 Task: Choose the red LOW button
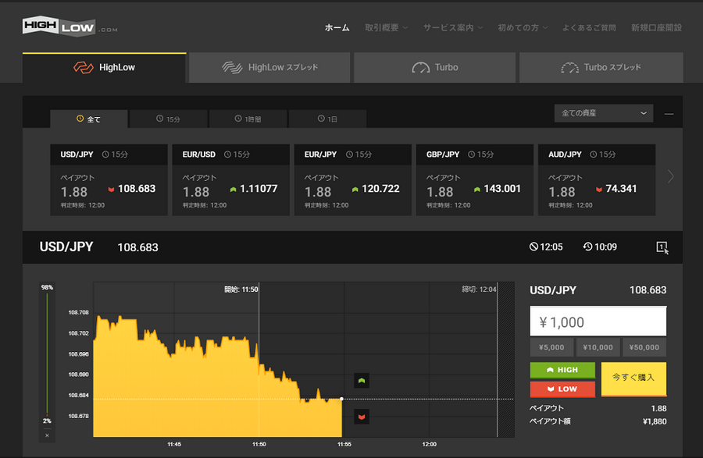[562, 389]
